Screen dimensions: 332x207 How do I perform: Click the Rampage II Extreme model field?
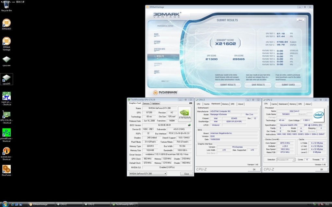coord(225,114)
